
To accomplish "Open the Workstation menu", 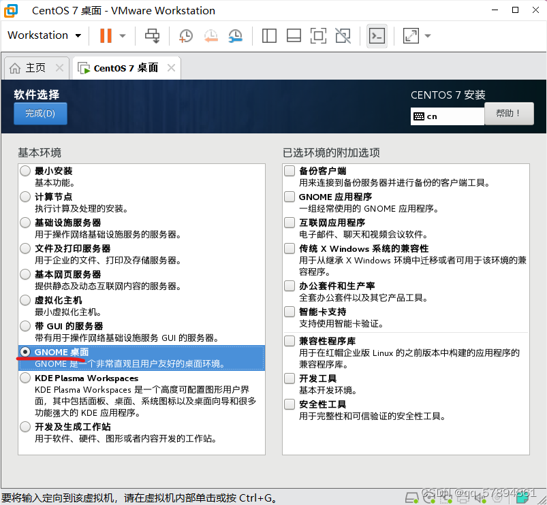I will point(44,35).
